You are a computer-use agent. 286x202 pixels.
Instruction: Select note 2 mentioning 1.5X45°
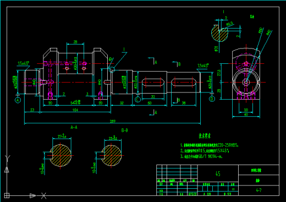(x=205, y=151)
